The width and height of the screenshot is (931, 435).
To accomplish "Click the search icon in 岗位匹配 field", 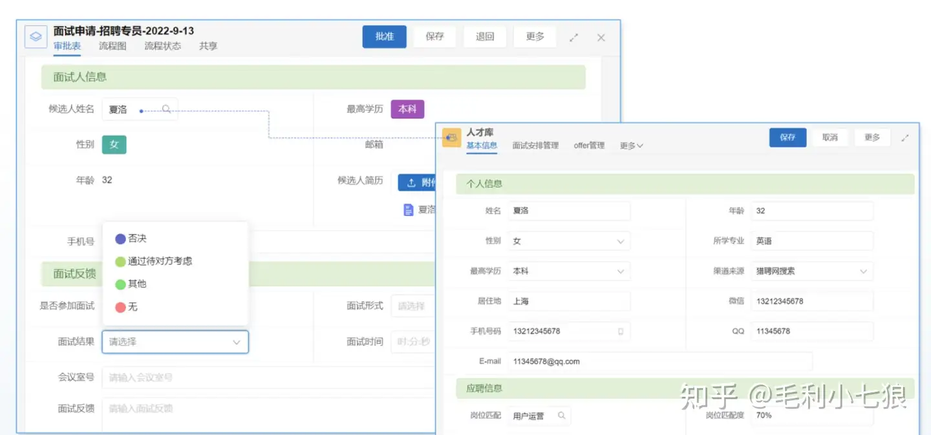I will [x=561, y=415].
